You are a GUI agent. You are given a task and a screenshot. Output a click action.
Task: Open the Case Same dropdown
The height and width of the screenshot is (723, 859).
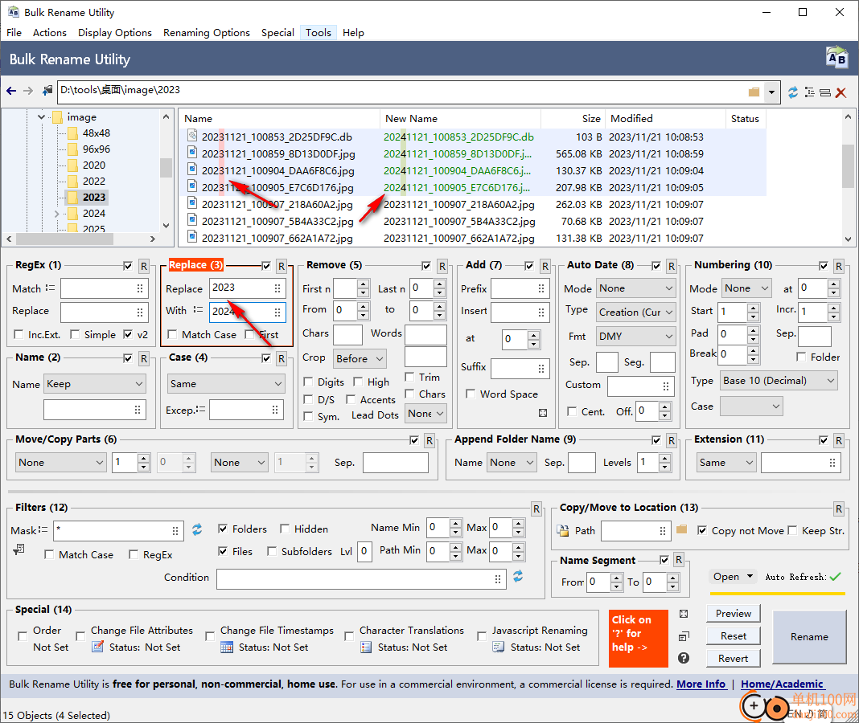click(226, 384)
